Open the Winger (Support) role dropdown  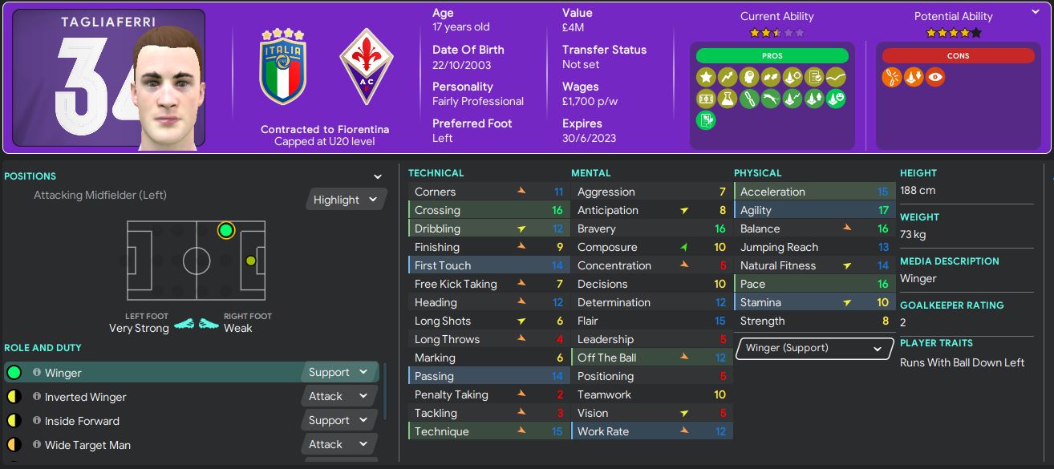coord(813,349)
